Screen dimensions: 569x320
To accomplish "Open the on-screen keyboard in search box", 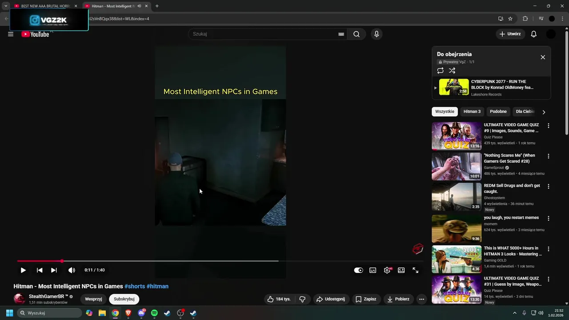I will (341, 34).
